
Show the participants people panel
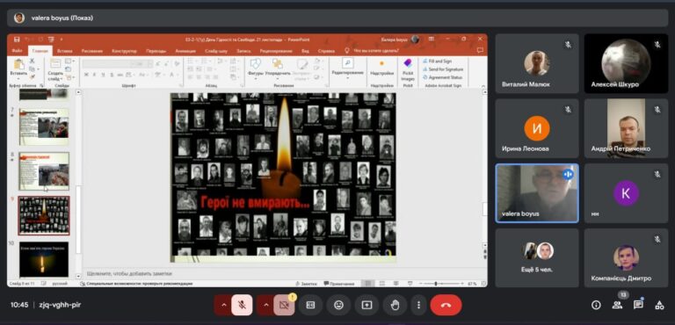pos(617,305)
